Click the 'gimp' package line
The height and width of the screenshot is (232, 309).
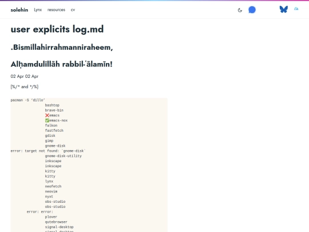coord(49,141)
